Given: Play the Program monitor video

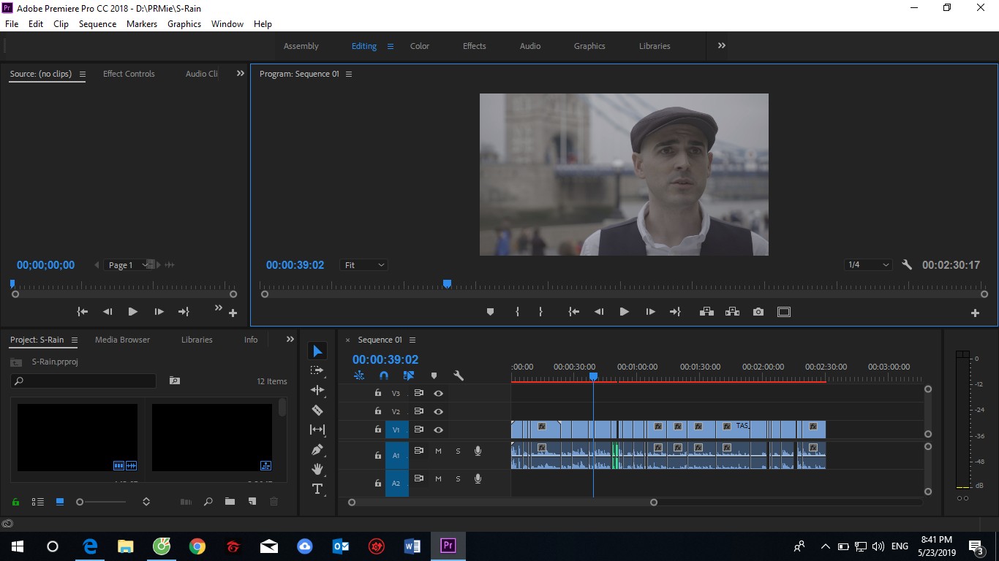Looking at the screenshot, I should click(x=624, y=312).
